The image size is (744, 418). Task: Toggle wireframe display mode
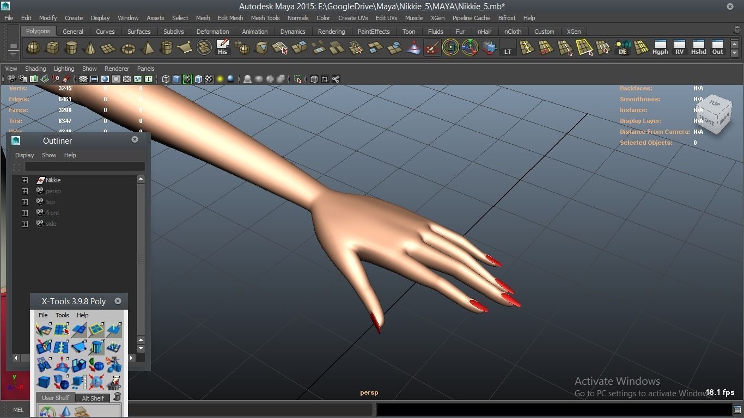tap(166, 79)
